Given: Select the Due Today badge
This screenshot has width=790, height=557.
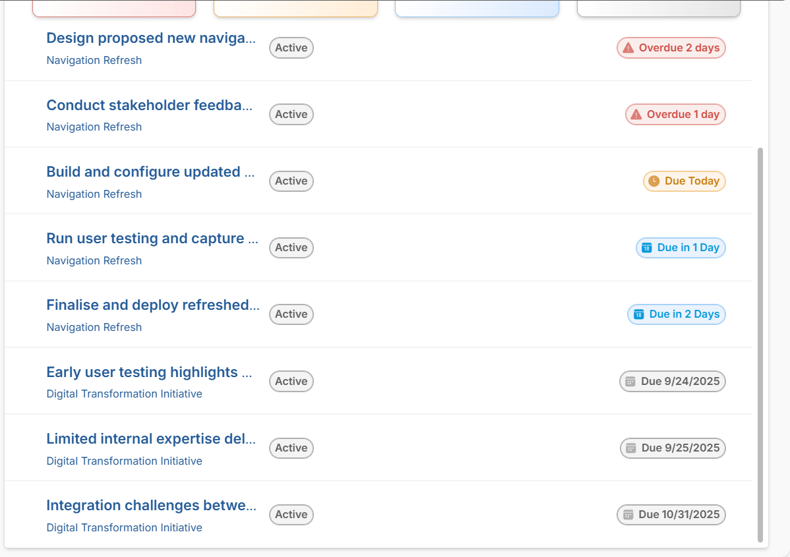Looking at the screenshot, I should pos(684,181).
